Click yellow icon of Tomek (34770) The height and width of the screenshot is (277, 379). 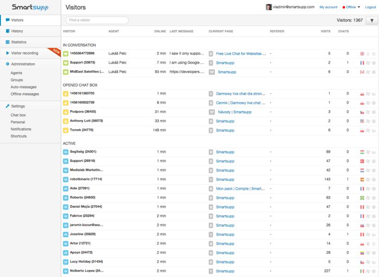tap(66, 130)
